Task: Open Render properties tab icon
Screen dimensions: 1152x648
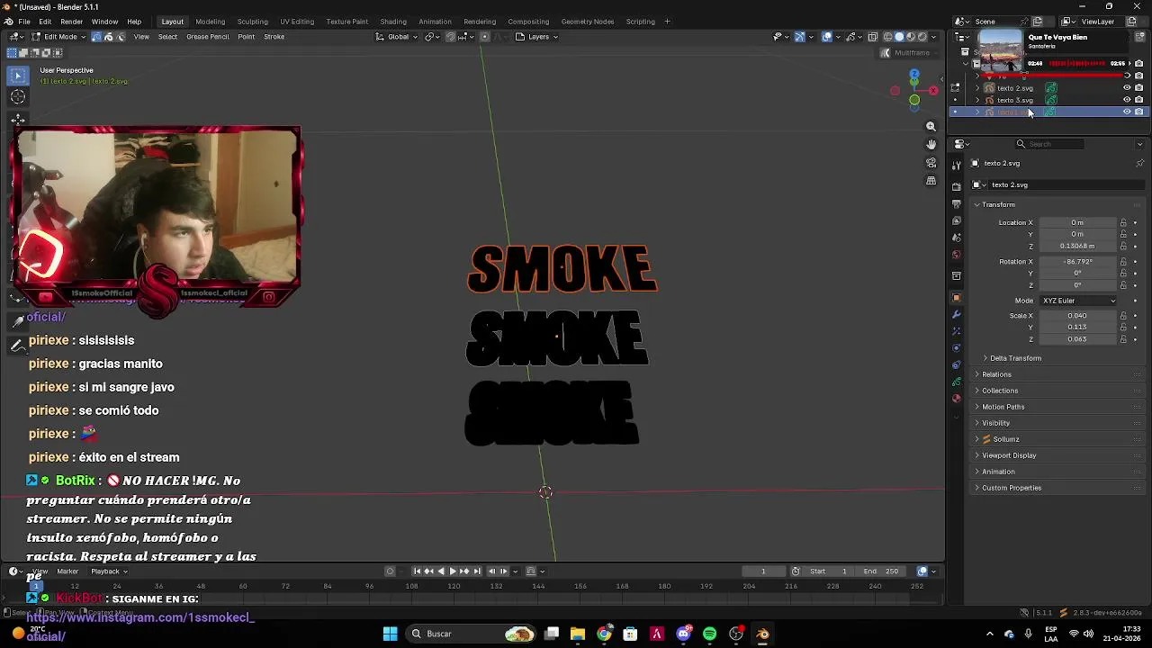Action: tap(956, 186)
